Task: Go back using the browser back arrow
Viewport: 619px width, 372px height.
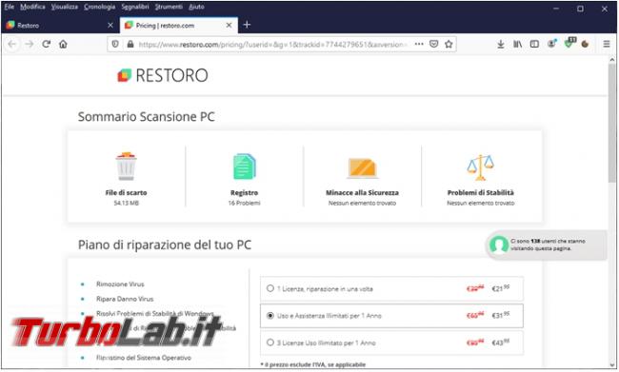Action: tap(11, 44)
